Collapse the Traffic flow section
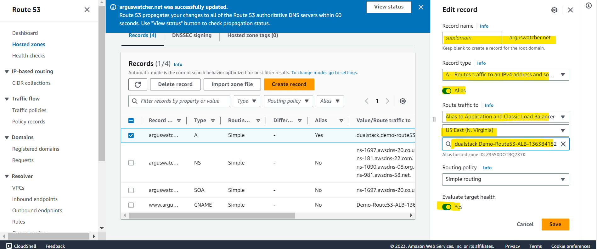This screenshot has height=249, width=597. 7,99
